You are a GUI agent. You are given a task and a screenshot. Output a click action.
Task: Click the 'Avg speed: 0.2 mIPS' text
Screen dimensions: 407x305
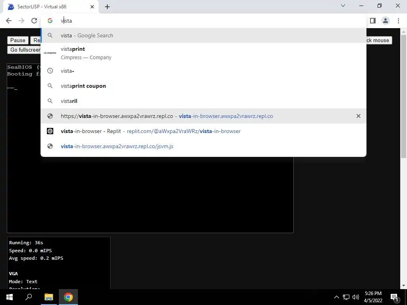point(36,258)
